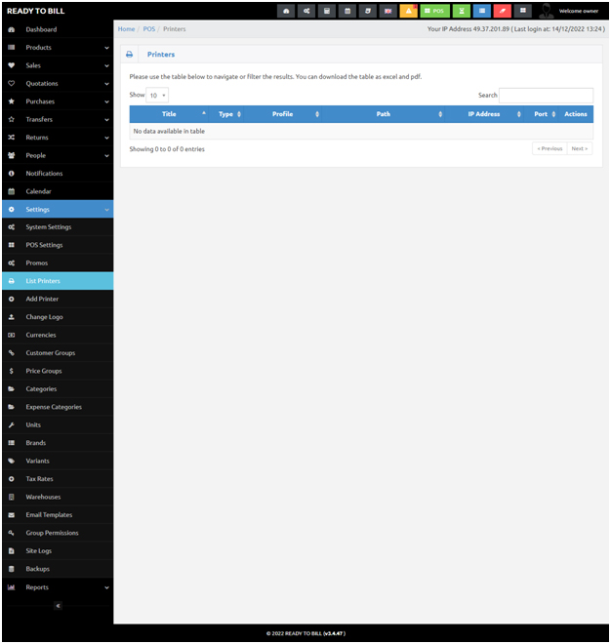Click the Currencies money icon
The image size is (611, 644).
tap(12, 335)
